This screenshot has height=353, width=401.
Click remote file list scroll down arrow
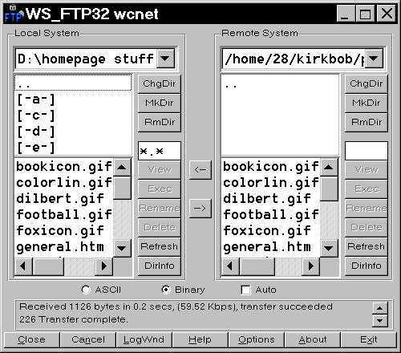(x=329, y=248)
